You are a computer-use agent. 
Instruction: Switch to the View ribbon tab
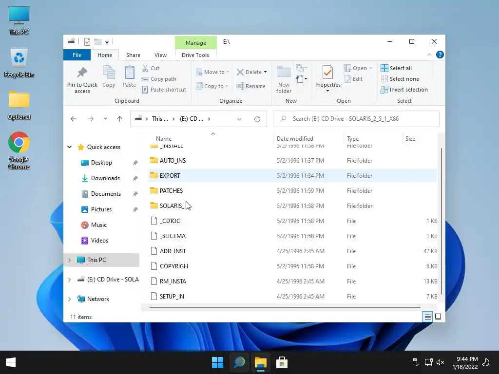[x=160, y=55]
